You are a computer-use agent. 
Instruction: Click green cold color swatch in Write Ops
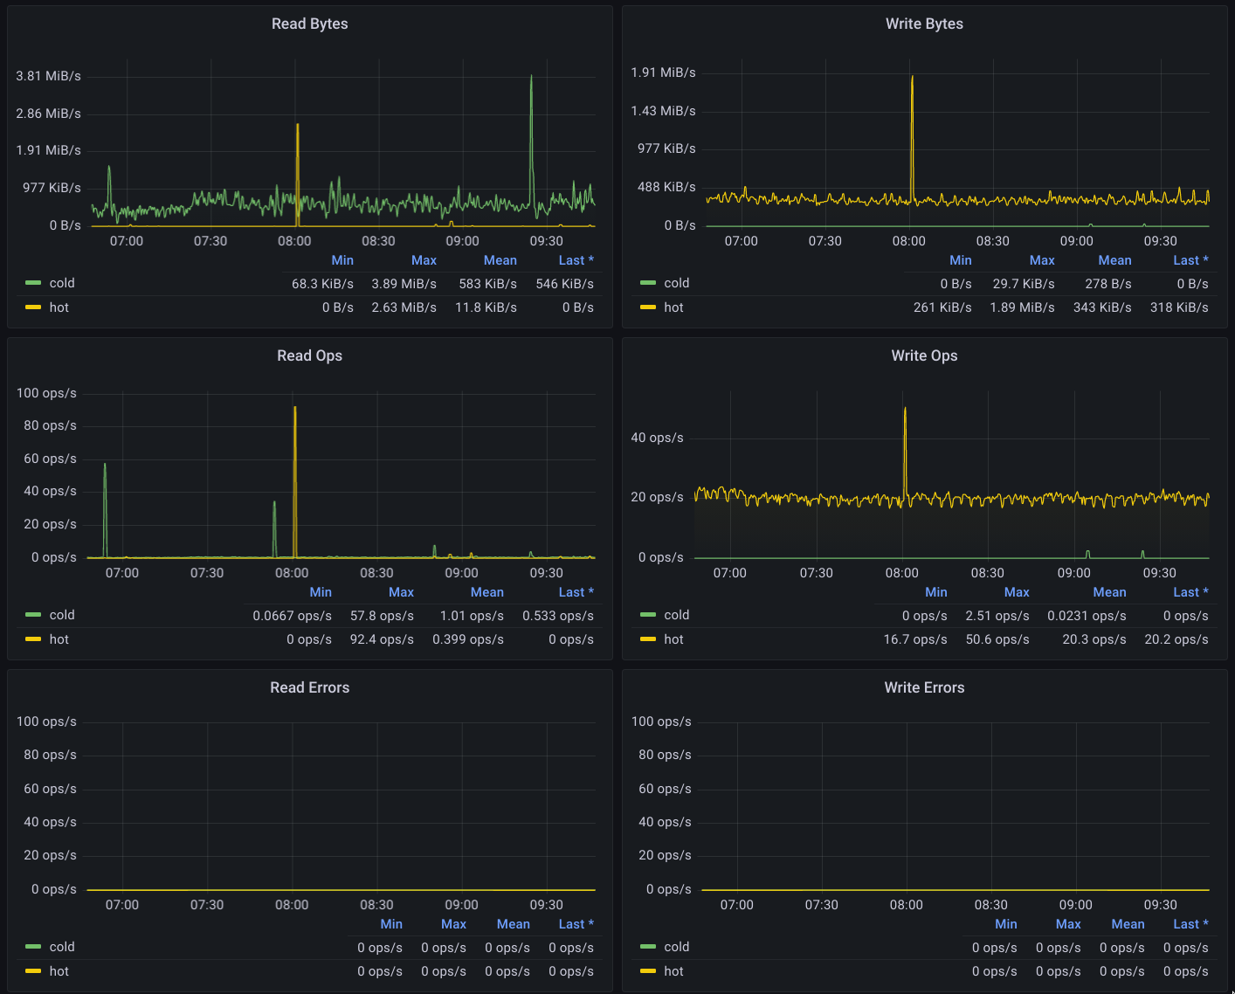[x=648, y=615]
